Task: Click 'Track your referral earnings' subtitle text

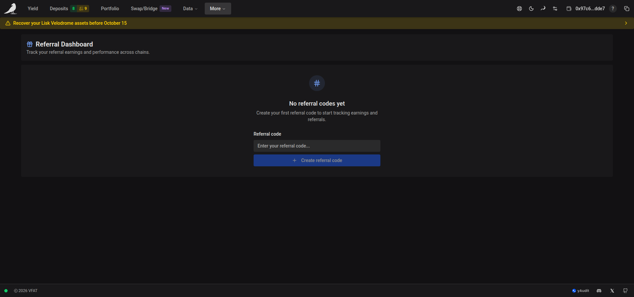Action: click(88, 52)
